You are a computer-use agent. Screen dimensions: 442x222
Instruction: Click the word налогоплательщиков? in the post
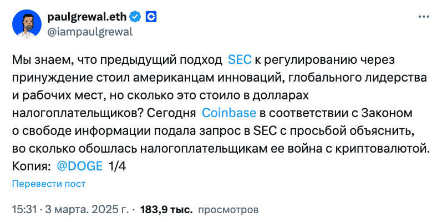[x=76, y=113]
